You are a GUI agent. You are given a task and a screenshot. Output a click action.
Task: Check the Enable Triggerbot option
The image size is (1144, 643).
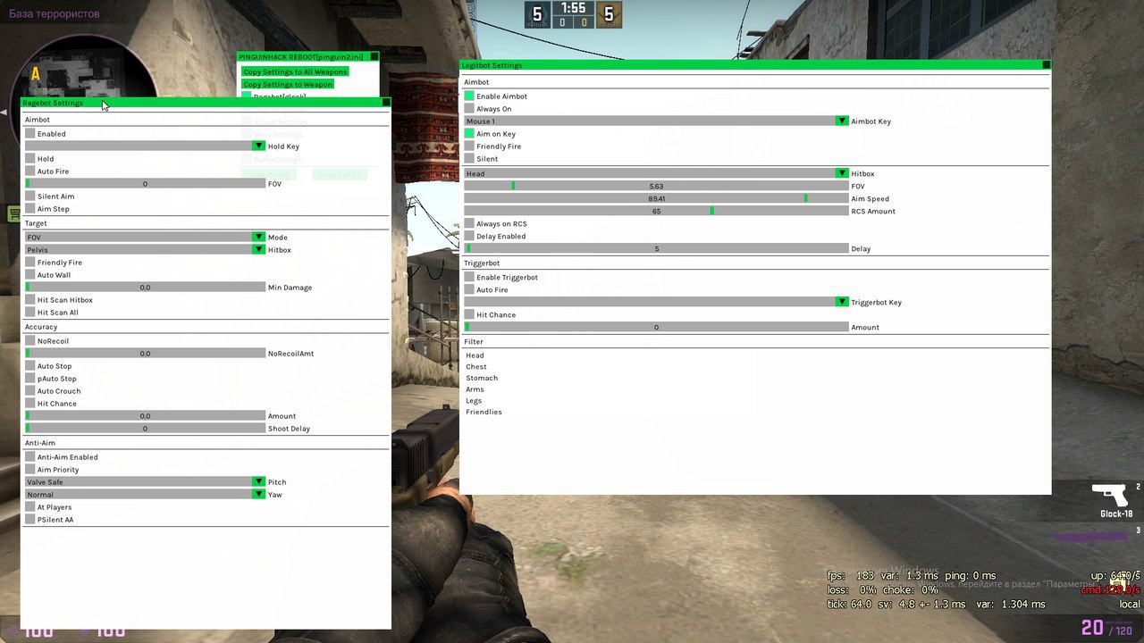[469, 278]
